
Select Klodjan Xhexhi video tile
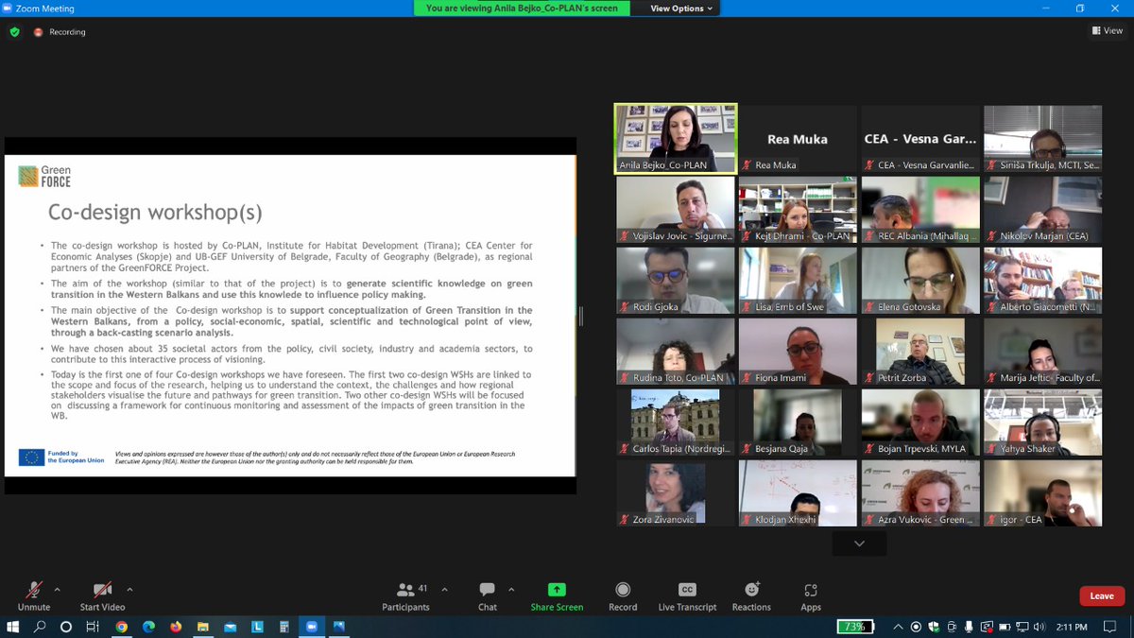(x=798, y=493)
